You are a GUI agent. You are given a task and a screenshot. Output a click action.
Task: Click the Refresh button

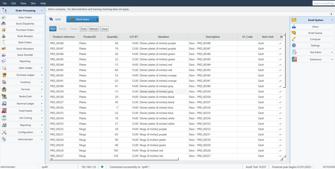click(94, 29)
